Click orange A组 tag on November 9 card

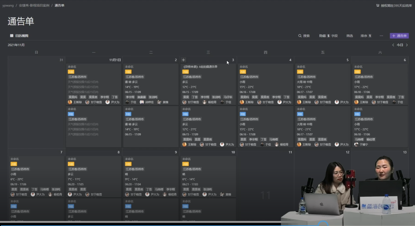(x=128, y=164)
